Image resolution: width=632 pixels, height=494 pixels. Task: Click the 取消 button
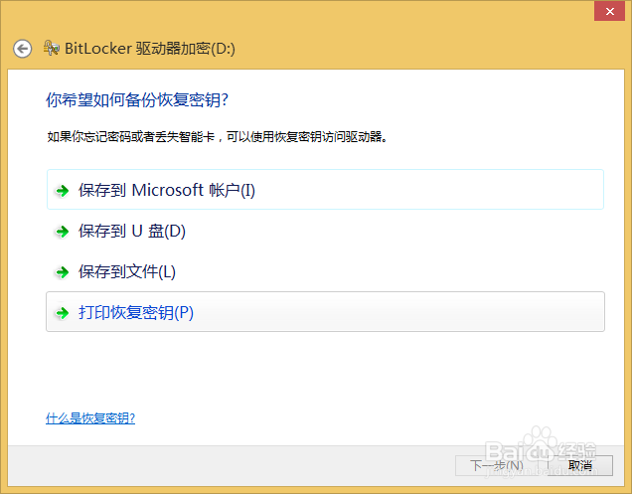(x=580, y=466)
